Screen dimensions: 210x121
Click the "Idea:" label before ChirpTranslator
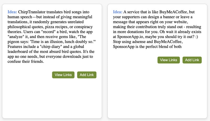[x=12, y=12]
